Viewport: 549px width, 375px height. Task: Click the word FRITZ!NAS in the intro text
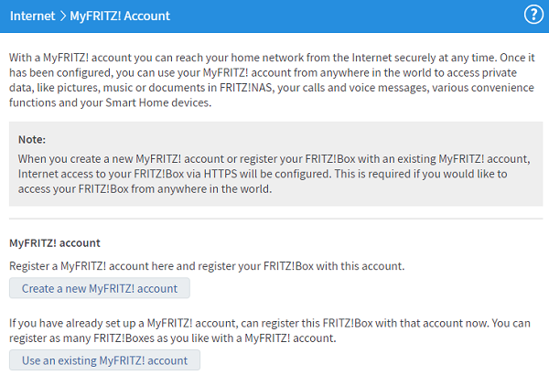click(246, 87)
